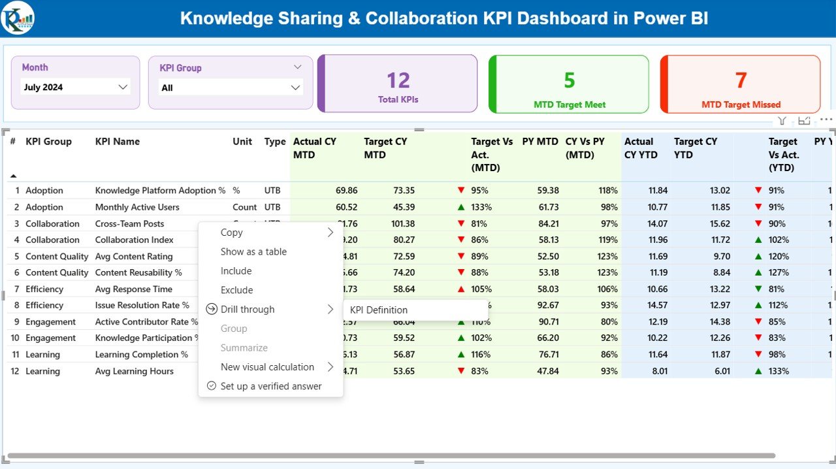Click the Total KPIs card
Screen dimensions: 836x469
point(398,84)
